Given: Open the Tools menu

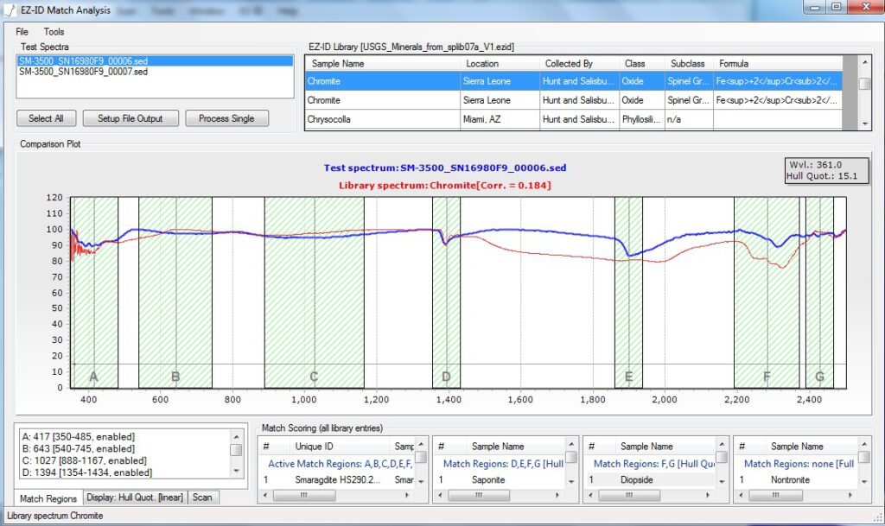Looking at the screenshot, I should [x=54, y=31].
